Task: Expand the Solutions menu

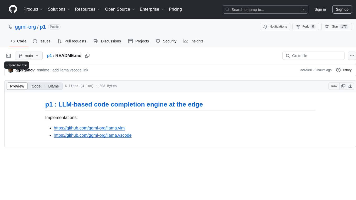Action: point(59,9)
